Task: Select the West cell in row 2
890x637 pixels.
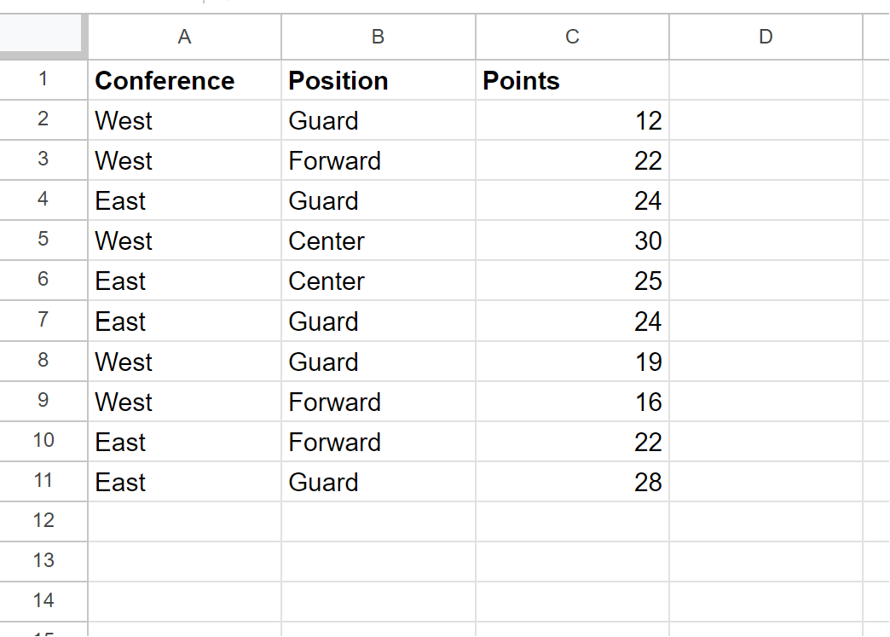Action: [184, 120]
